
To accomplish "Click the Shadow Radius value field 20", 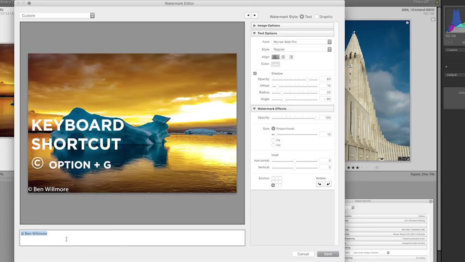I will point(325,93).
